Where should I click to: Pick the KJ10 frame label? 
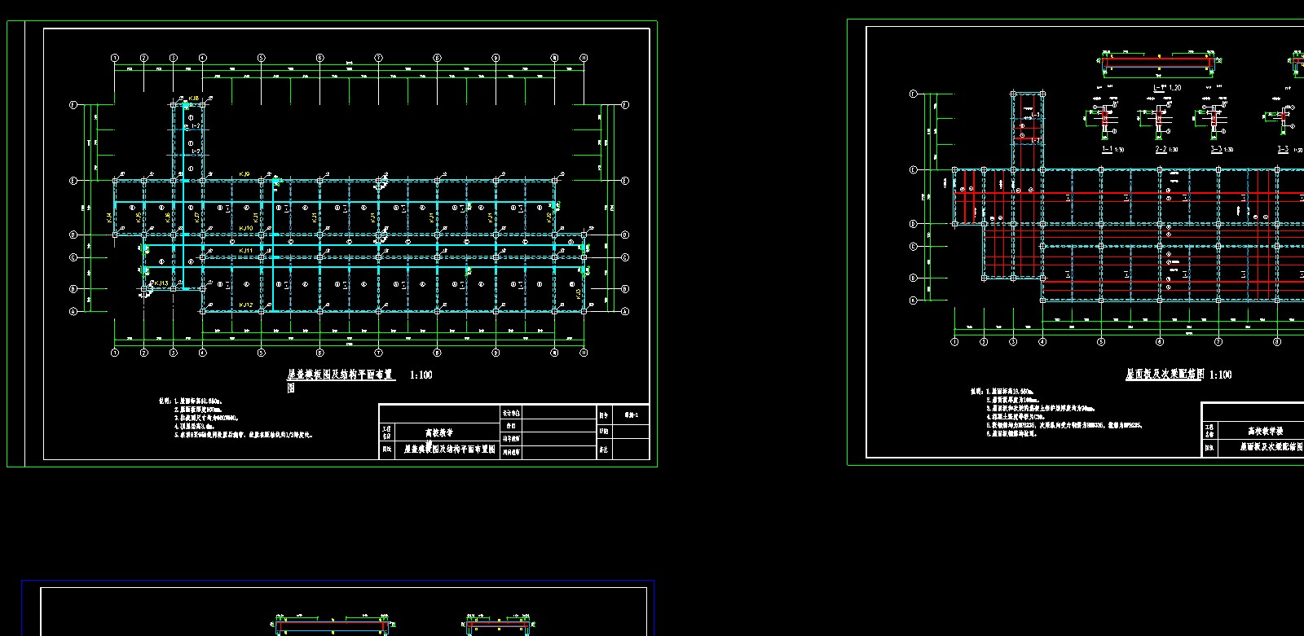[x=246, y=228]
